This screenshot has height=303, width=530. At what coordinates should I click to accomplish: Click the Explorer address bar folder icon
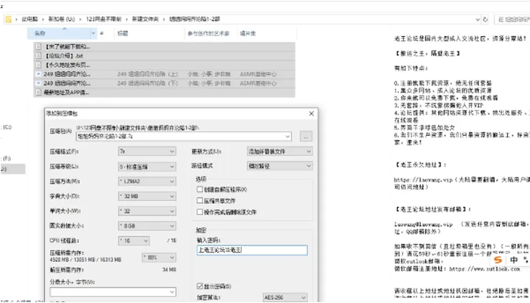point(8,19)
